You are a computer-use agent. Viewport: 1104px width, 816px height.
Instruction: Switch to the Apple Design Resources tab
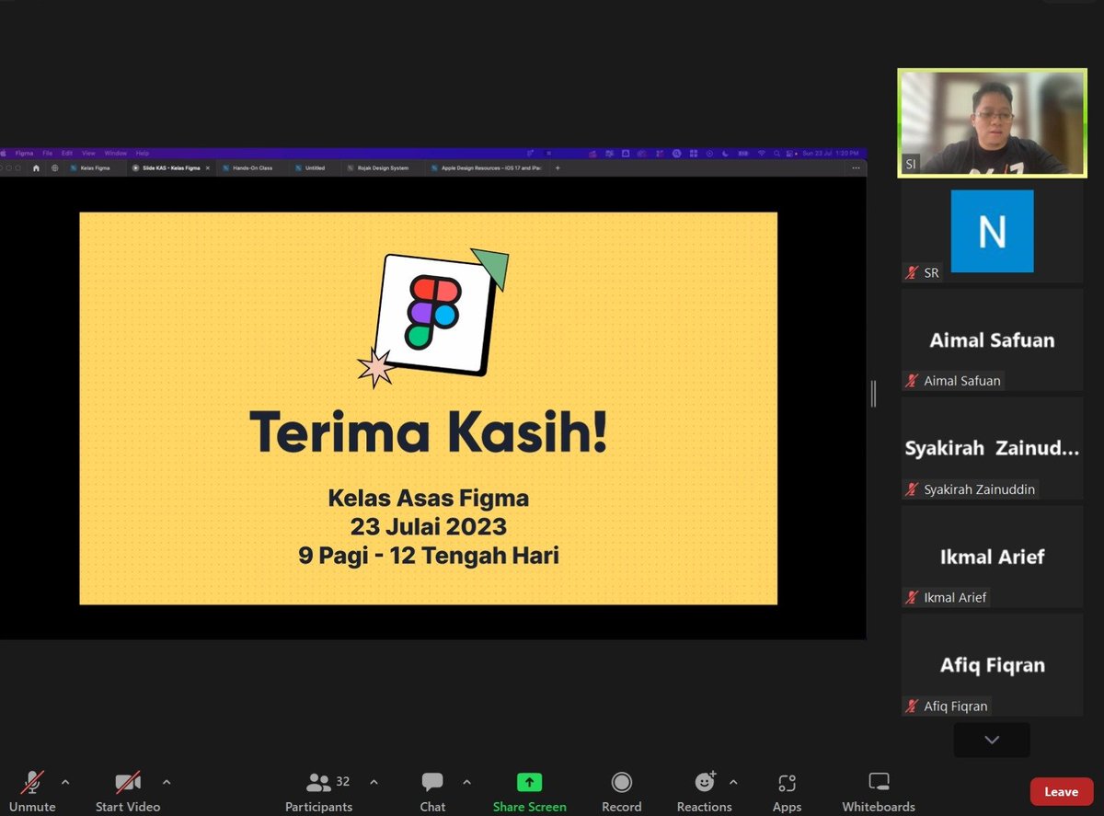[x=489, y=168]
